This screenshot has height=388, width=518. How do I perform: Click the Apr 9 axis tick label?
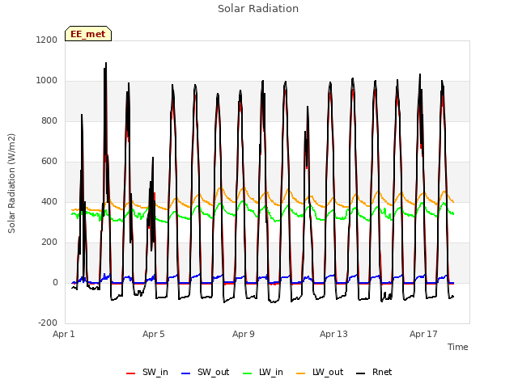pyautogui.click(x=244, y=334)
